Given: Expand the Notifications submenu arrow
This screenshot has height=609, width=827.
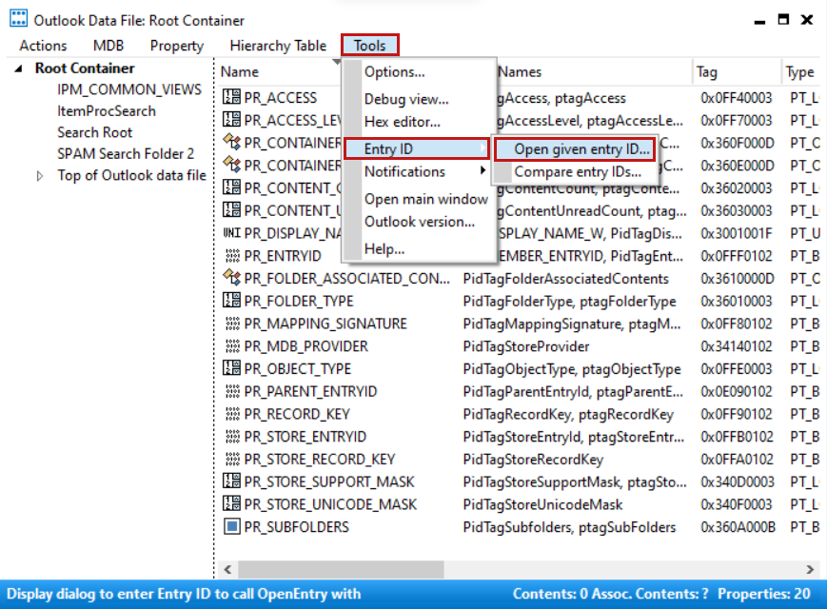Looking at the screenshot, I should click(x=482, y=170).
